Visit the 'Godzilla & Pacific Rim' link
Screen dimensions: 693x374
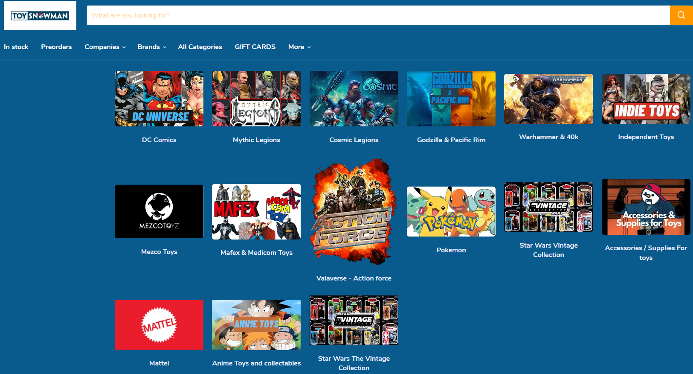tap(451, 140)
